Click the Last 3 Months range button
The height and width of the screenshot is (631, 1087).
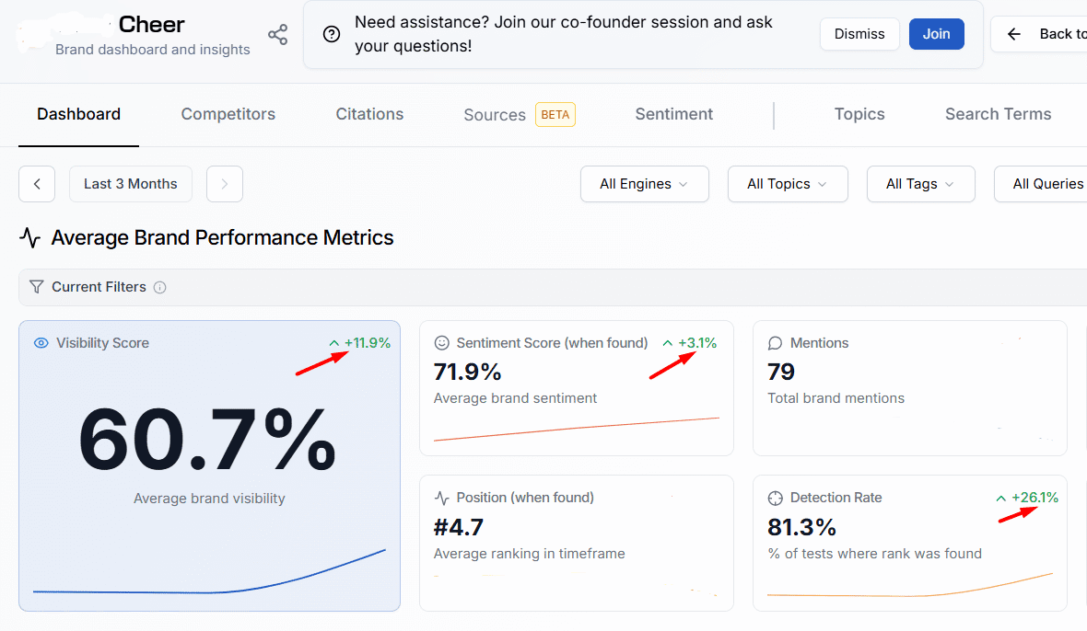tap(130, 184)
